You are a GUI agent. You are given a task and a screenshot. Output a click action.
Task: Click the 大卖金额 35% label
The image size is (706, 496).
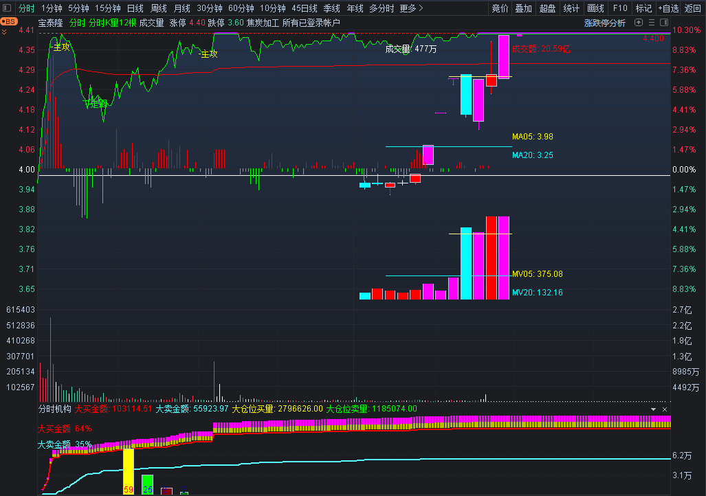pyautogui.click(x=65, y=444)
